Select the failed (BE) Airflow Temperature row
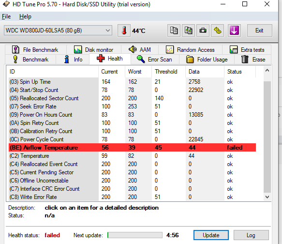This screenshot has width=282, height=244. point(133,148)
